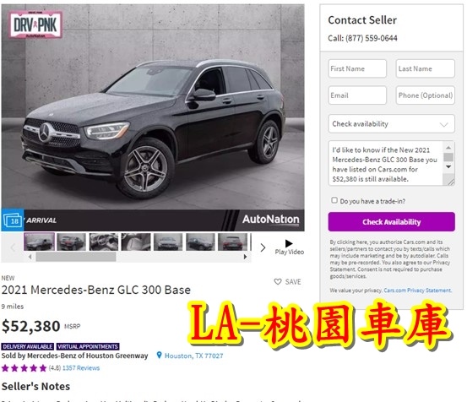Click the Houston, TX 77027 link
This screenshot has width=467, height=402.
pyautogui.click(x=193, y=356)
